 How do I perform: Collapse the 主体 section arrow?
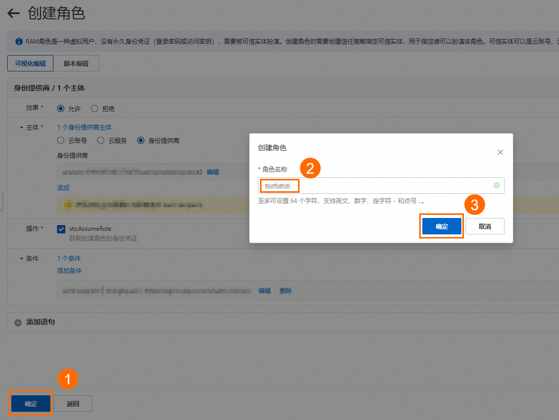[22, 128]
